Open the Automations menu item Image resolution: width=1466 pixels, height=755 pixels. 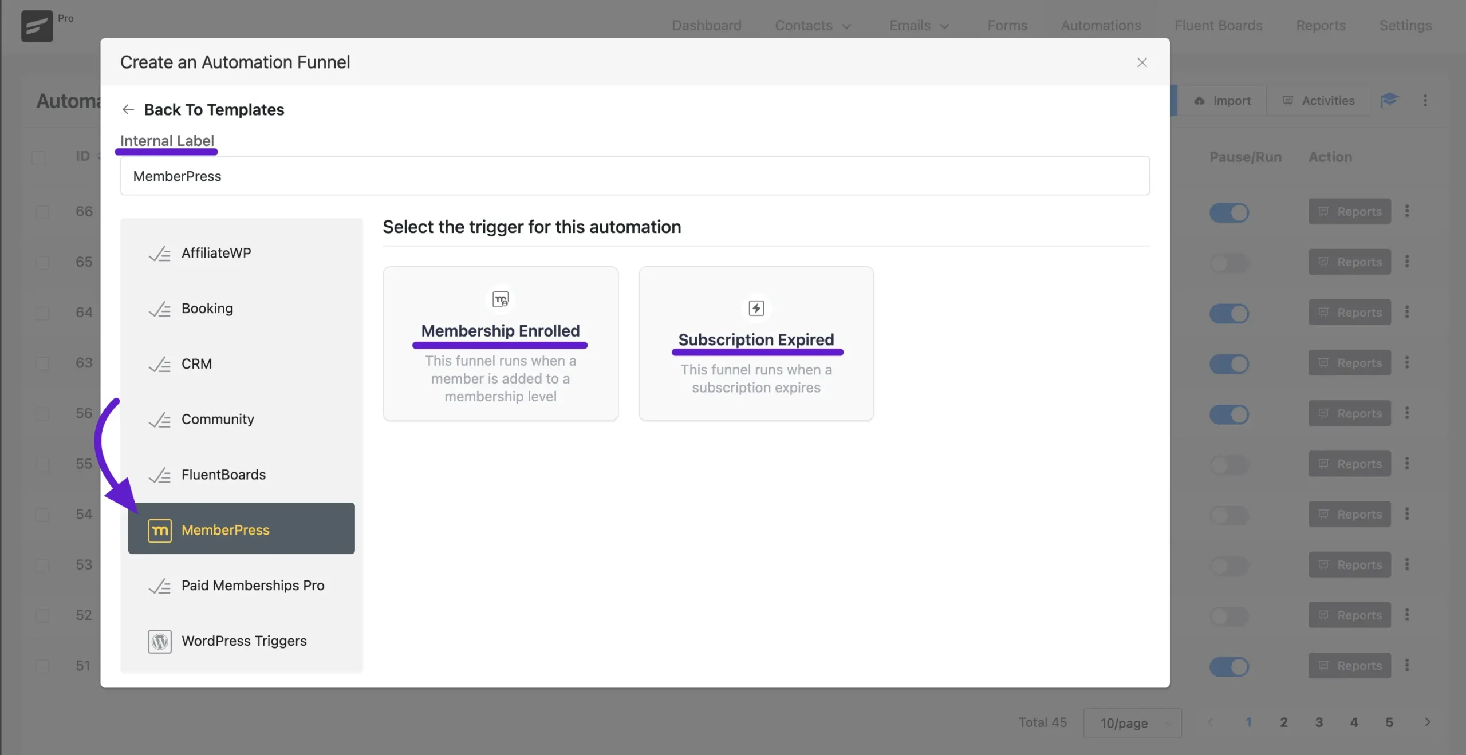click(1101, 25)
